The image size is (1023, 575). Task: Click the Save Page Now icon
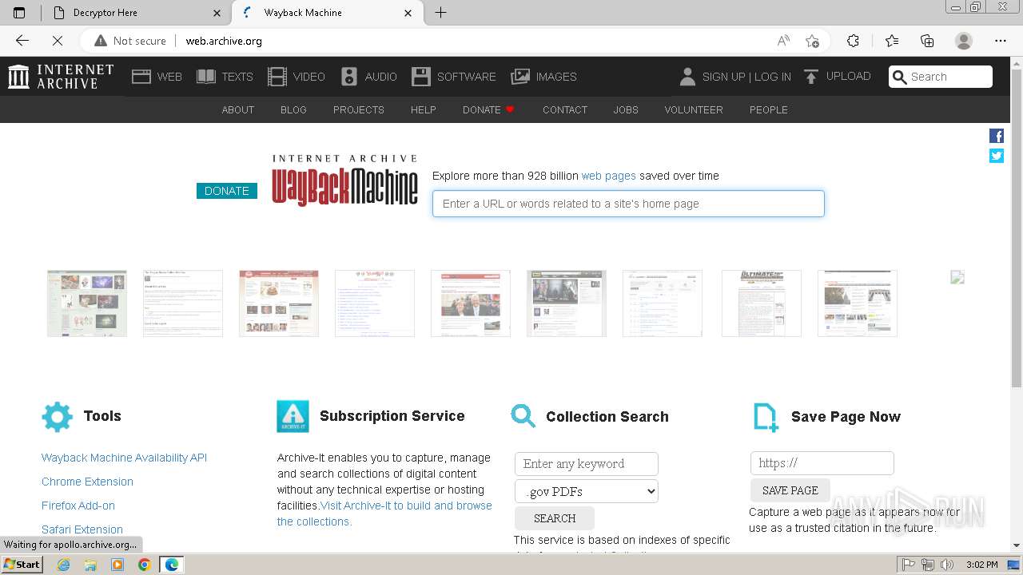click(766, 417)
